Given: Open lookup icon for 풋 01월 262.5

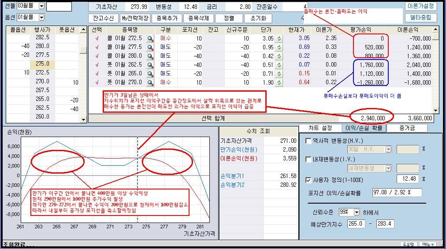Looking at the screenshot, I should point(150,65).
